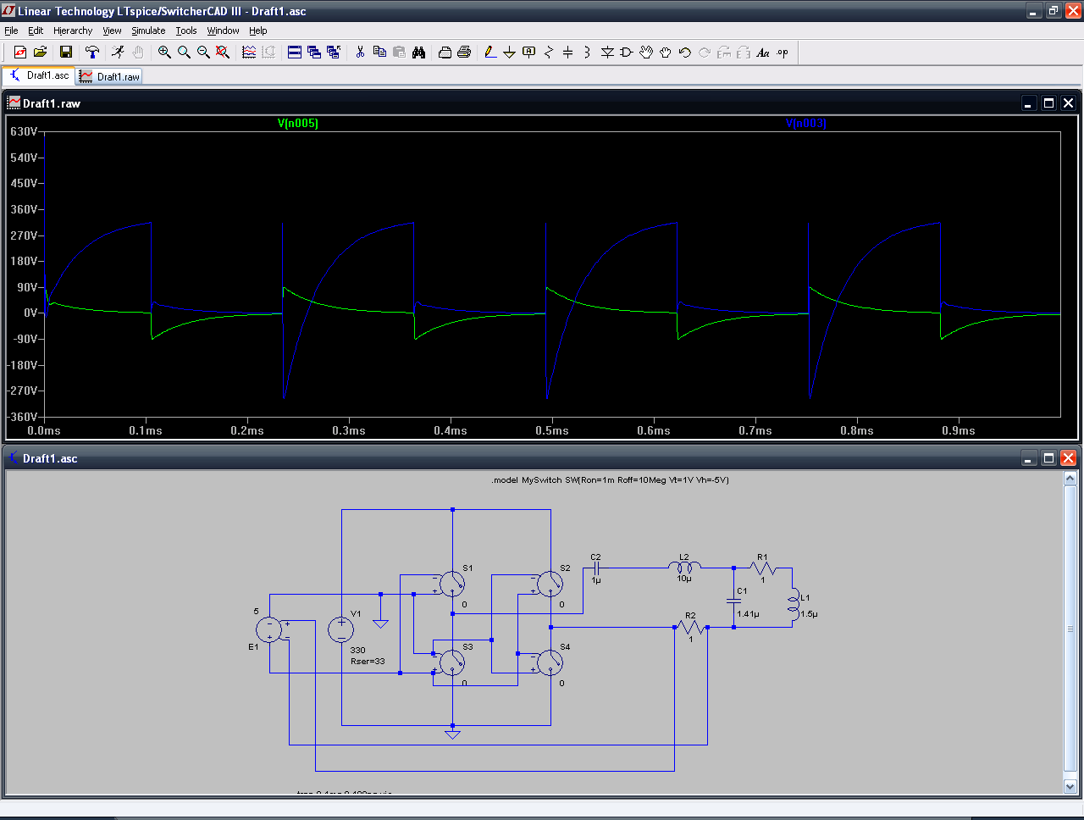Click the Zoom In magnifier icon
The height and width of the screenshot is (820, 1084).
click(164, 53)
